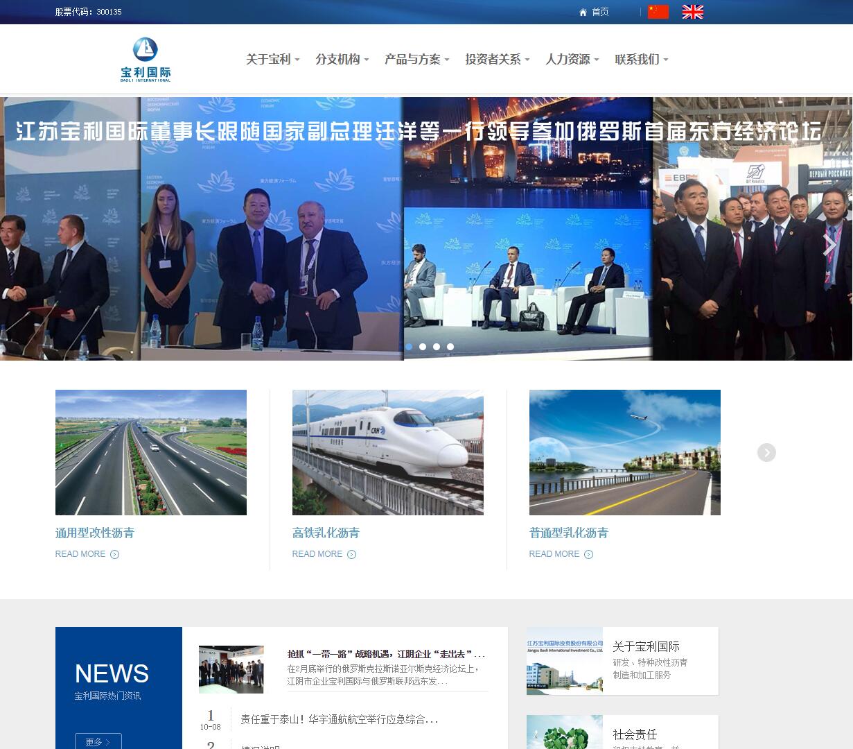Open 人力资源 dropdown menu
The image size is (853, 749).
[572, 60]
